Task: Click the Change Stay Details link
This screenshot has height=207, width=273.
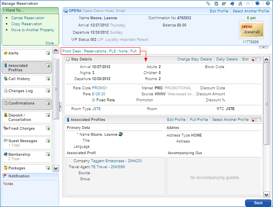Action: [195, 59]
